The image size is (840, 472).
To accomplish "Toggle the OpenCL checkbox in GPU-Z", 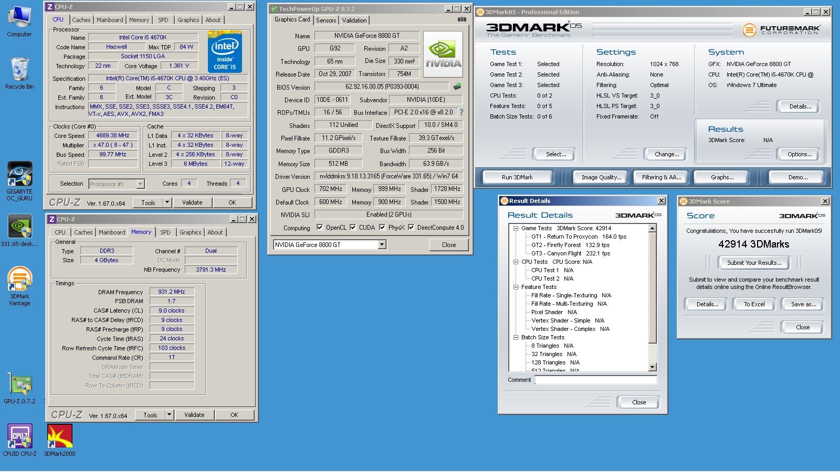I will click(320, 228).
